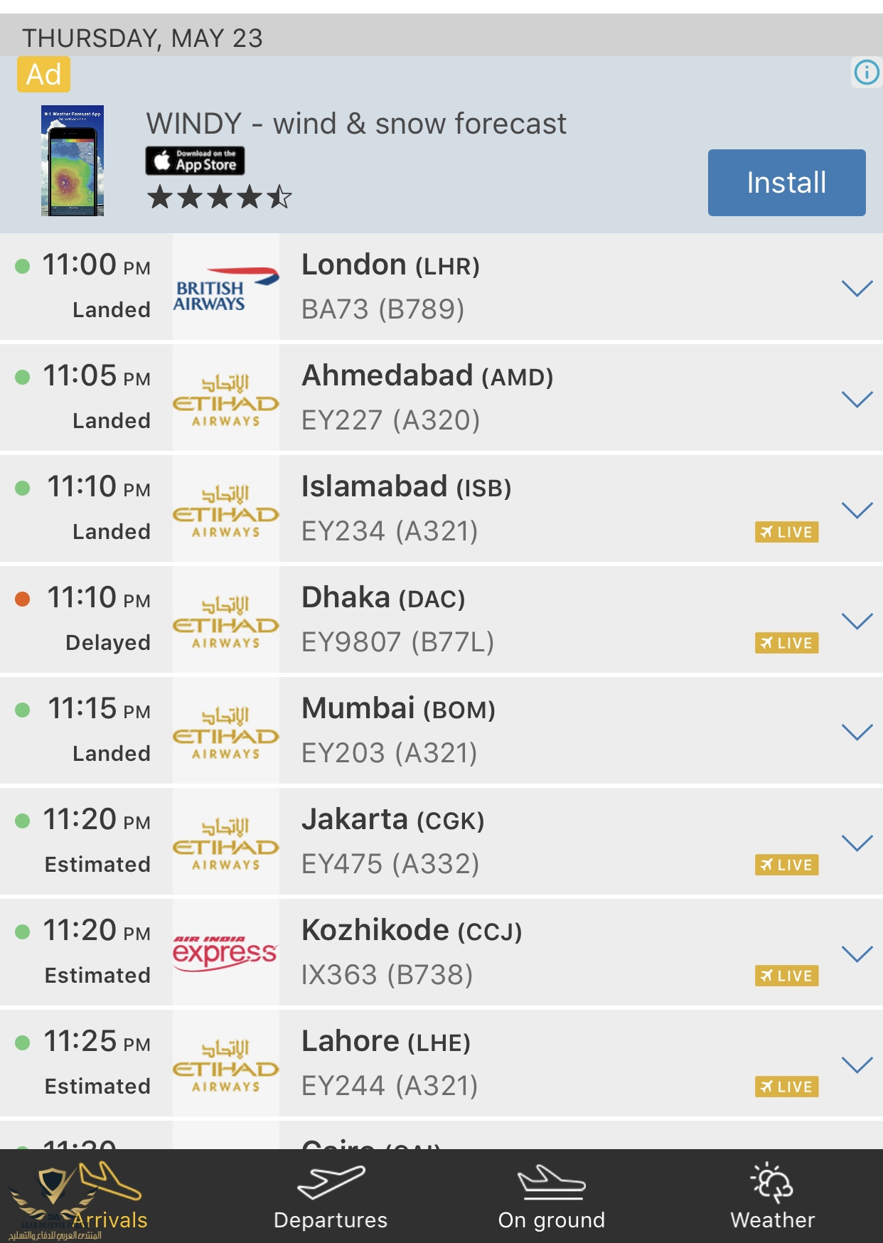This screenshot has height=1243, width=883.
Task: Tap the WINDY app thumbnail image
Action: (73, 161)
